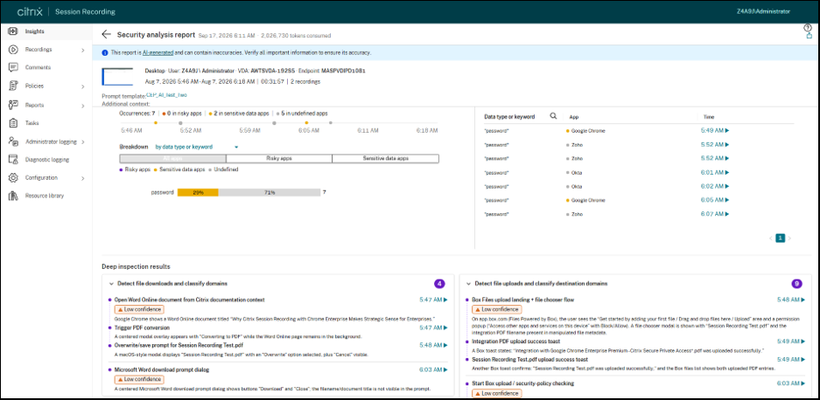Viewport: 820px width, 400px height.
Task: Click the gray 71% password bar segment
Action: click(x=270, y=192)
